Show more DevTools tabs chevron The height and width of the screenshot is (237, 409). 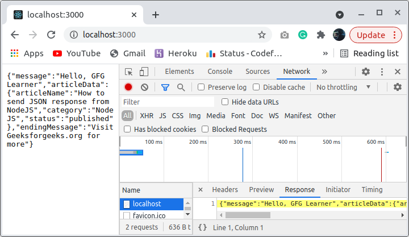coord(324,72)
